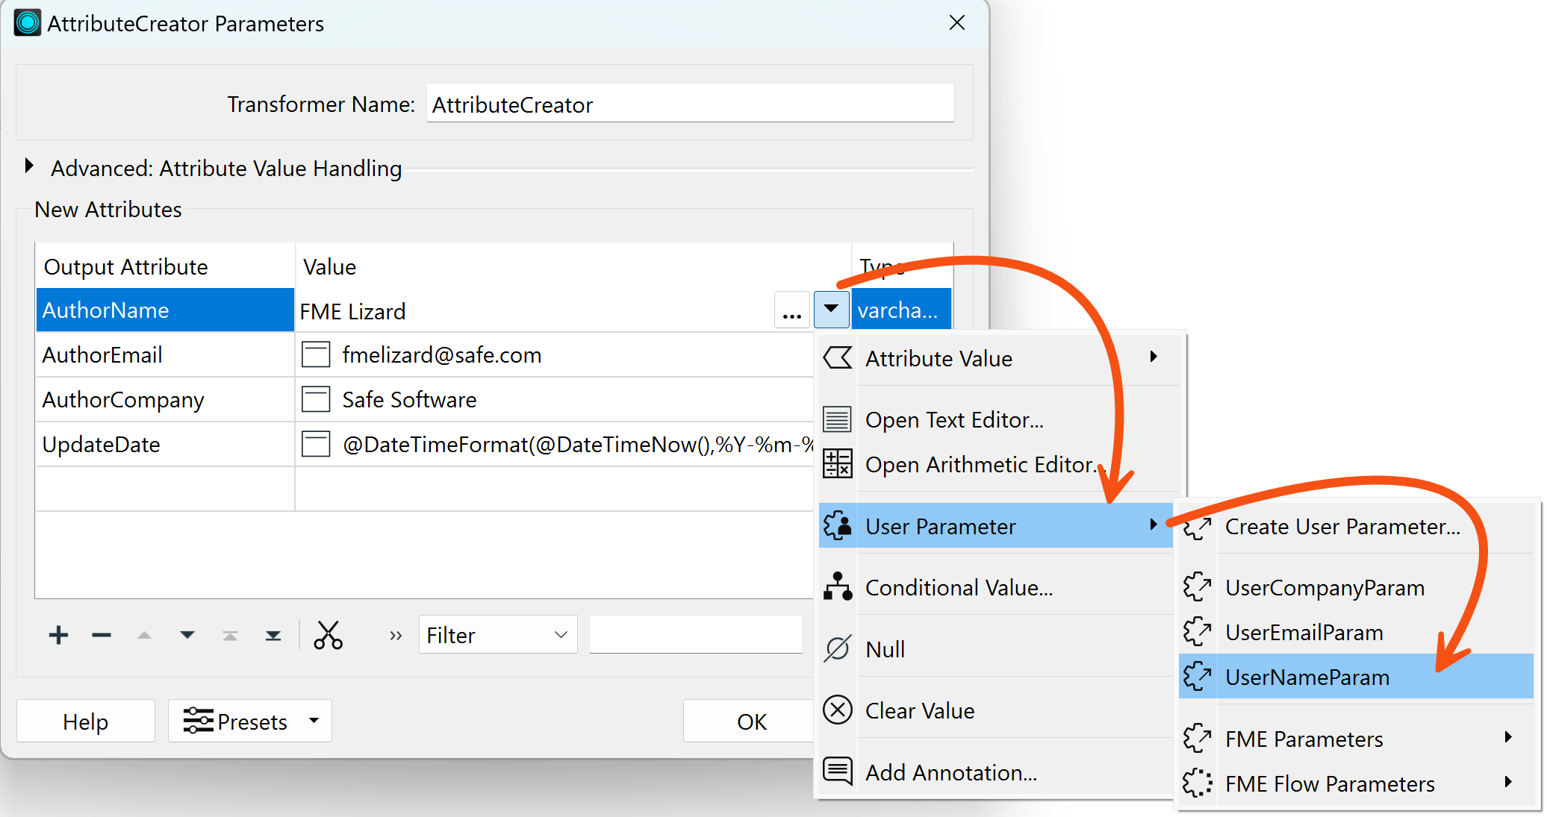Image resolution: width=1547 pixels, height=817 pixels.
Task: Move selected row to top using icon
Action: (230, 635)
